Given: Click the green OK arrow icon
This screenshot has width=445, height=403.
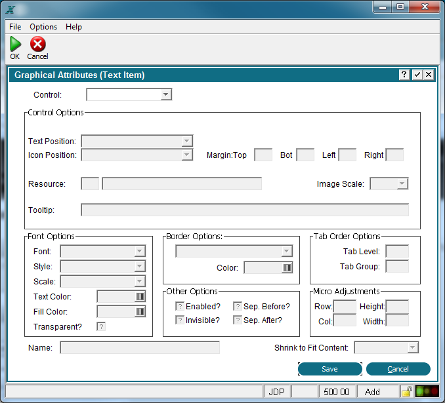Looking at the screenshot, I should coord(15,44).
